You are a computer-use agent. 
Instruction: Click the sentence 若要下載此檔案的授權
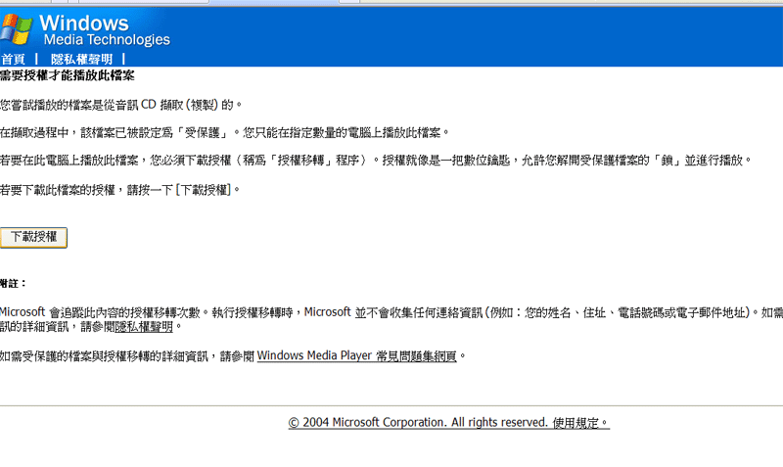[119, 190]
